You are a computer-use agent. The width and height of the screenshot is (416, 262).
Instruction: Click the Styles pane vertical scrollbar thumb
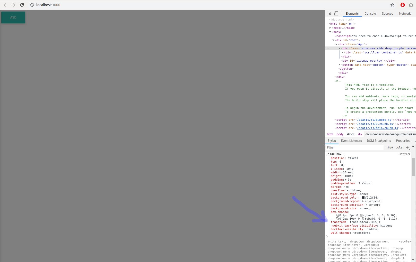413,167
